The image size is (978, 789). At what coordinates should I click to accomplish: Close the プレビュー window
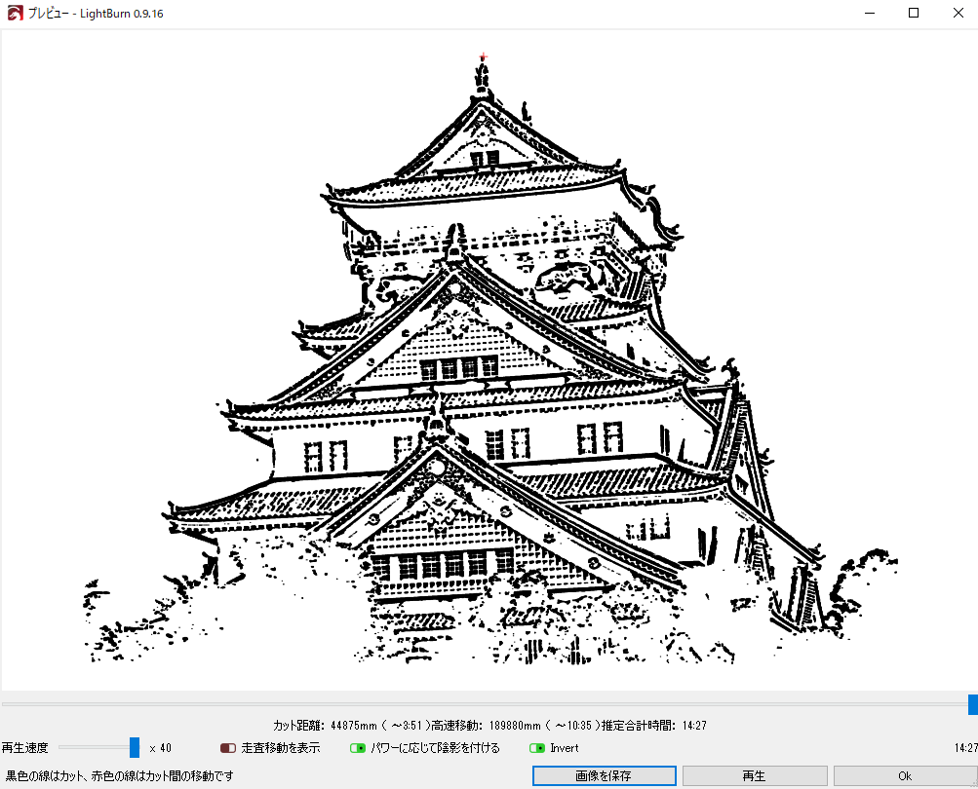coord(958,13)
